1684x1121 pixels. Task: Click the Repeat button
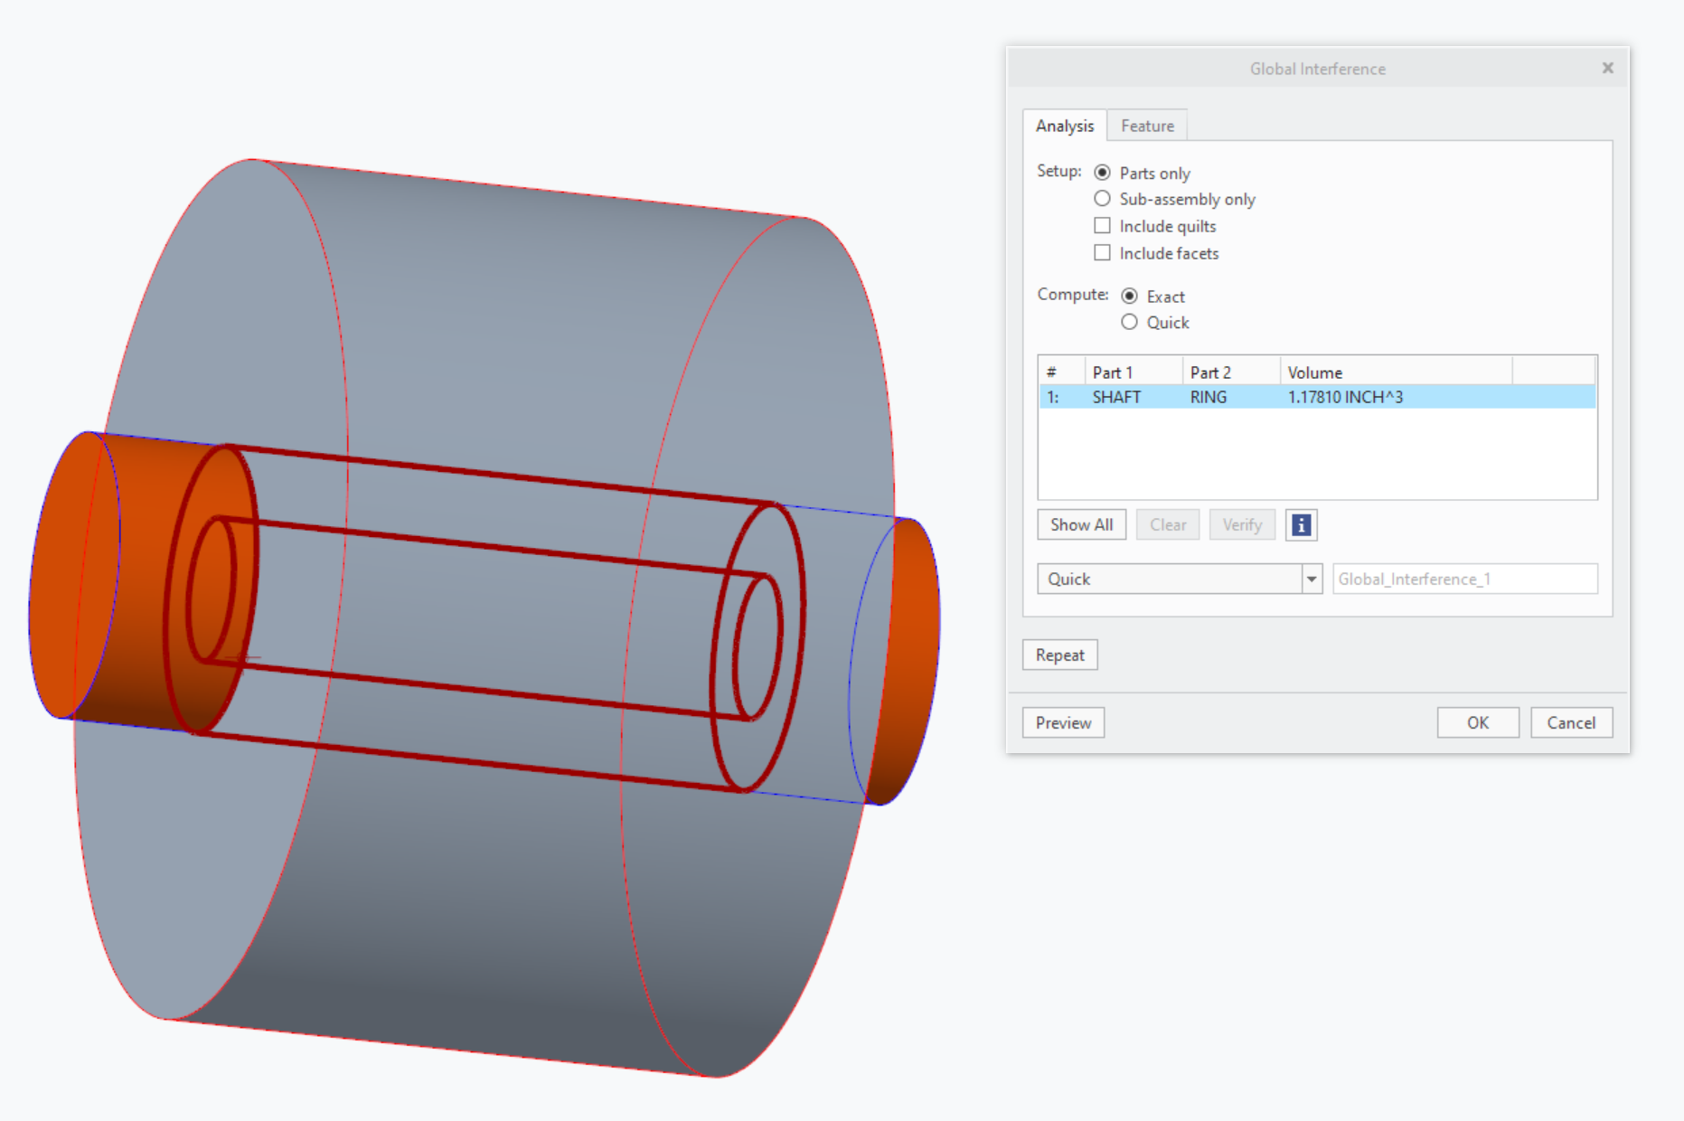[x=1059, y=655]
